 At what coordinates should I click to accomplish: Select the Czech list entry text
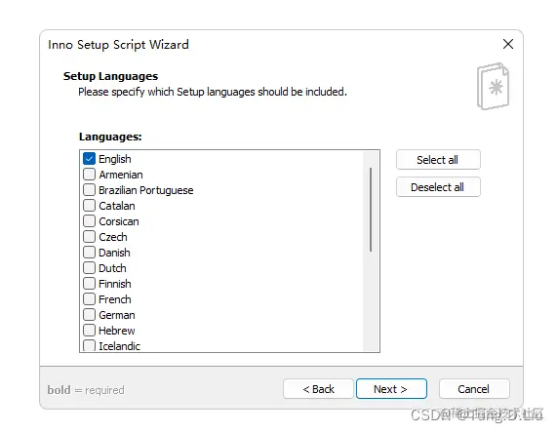pos(113,237)
